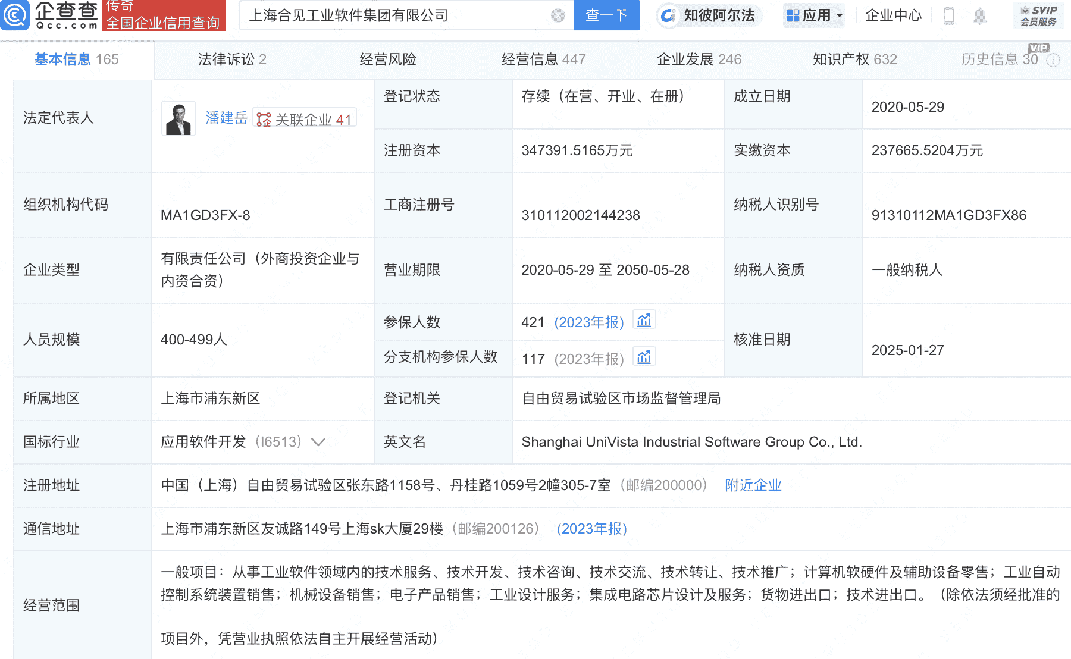Click 潘建岳's profile photo thumbnail
This screenshot has height=659, width=1071.
tap(178, 118)
